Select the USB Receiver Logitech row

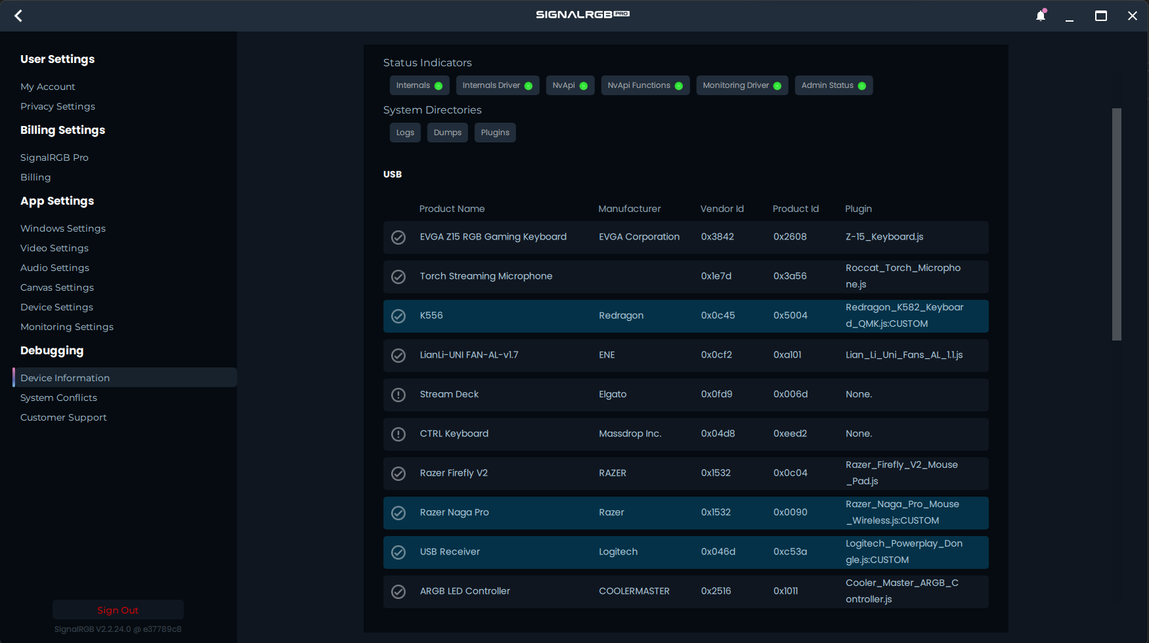[x=685, y=552]
